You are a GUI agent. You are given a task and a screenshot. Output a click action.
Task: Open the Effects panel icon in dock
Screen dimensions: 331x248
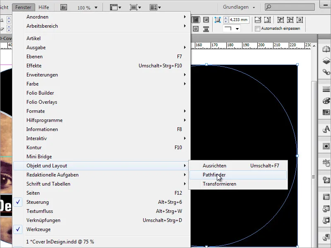tap(326, 180)
